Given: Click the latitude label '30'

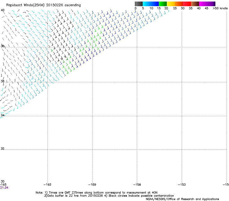Looking at the screenshot, I should click(x=2, y=182).
